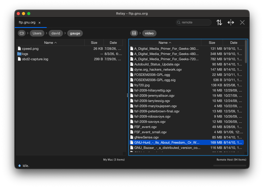Go to the Users breadcrumb folder

tap(37, 33)
